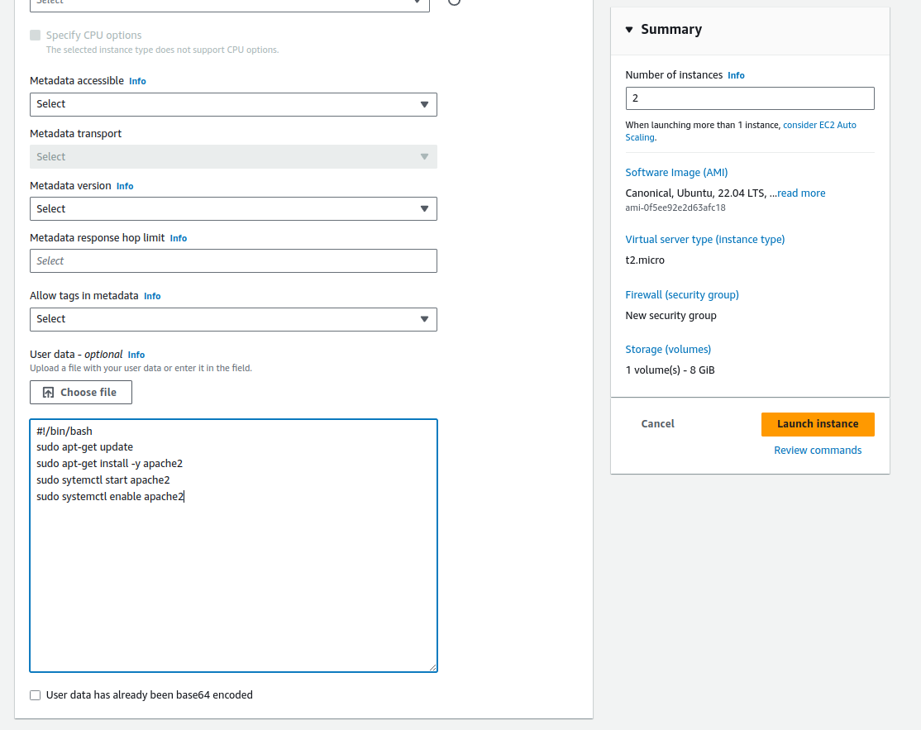Image resolution: width=921 pixels, height=730 pixels.
Task: Click read more on AMI description
Action: coord(801,193)
